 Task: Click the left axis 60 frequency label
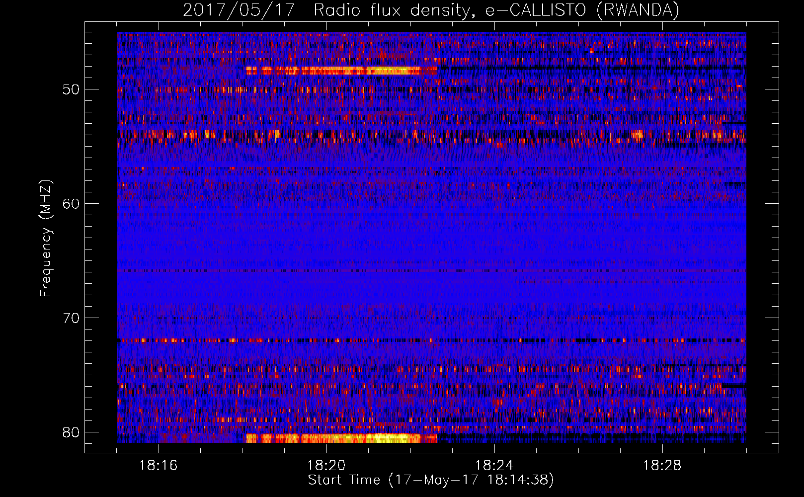[x=71, y=204]
